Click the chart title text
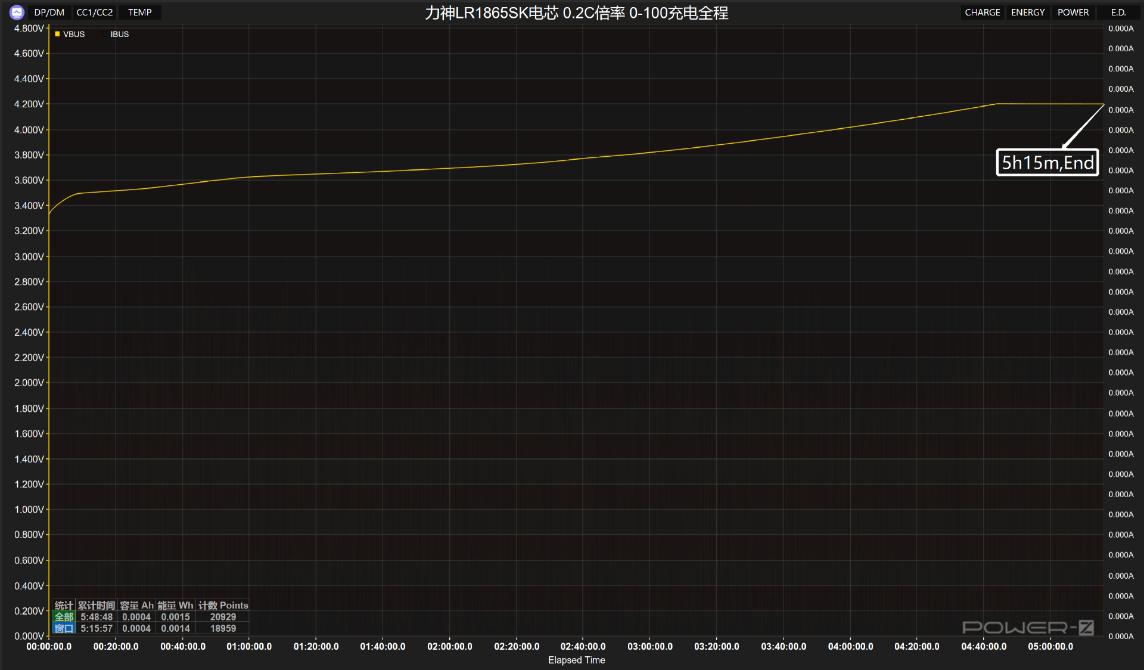The height and width of the screenshot is (670, 1144). coord(576,13)
